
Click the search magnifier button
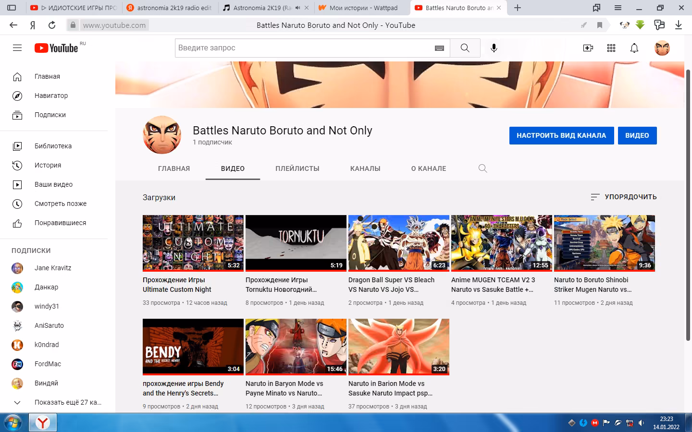coord(465,48)
